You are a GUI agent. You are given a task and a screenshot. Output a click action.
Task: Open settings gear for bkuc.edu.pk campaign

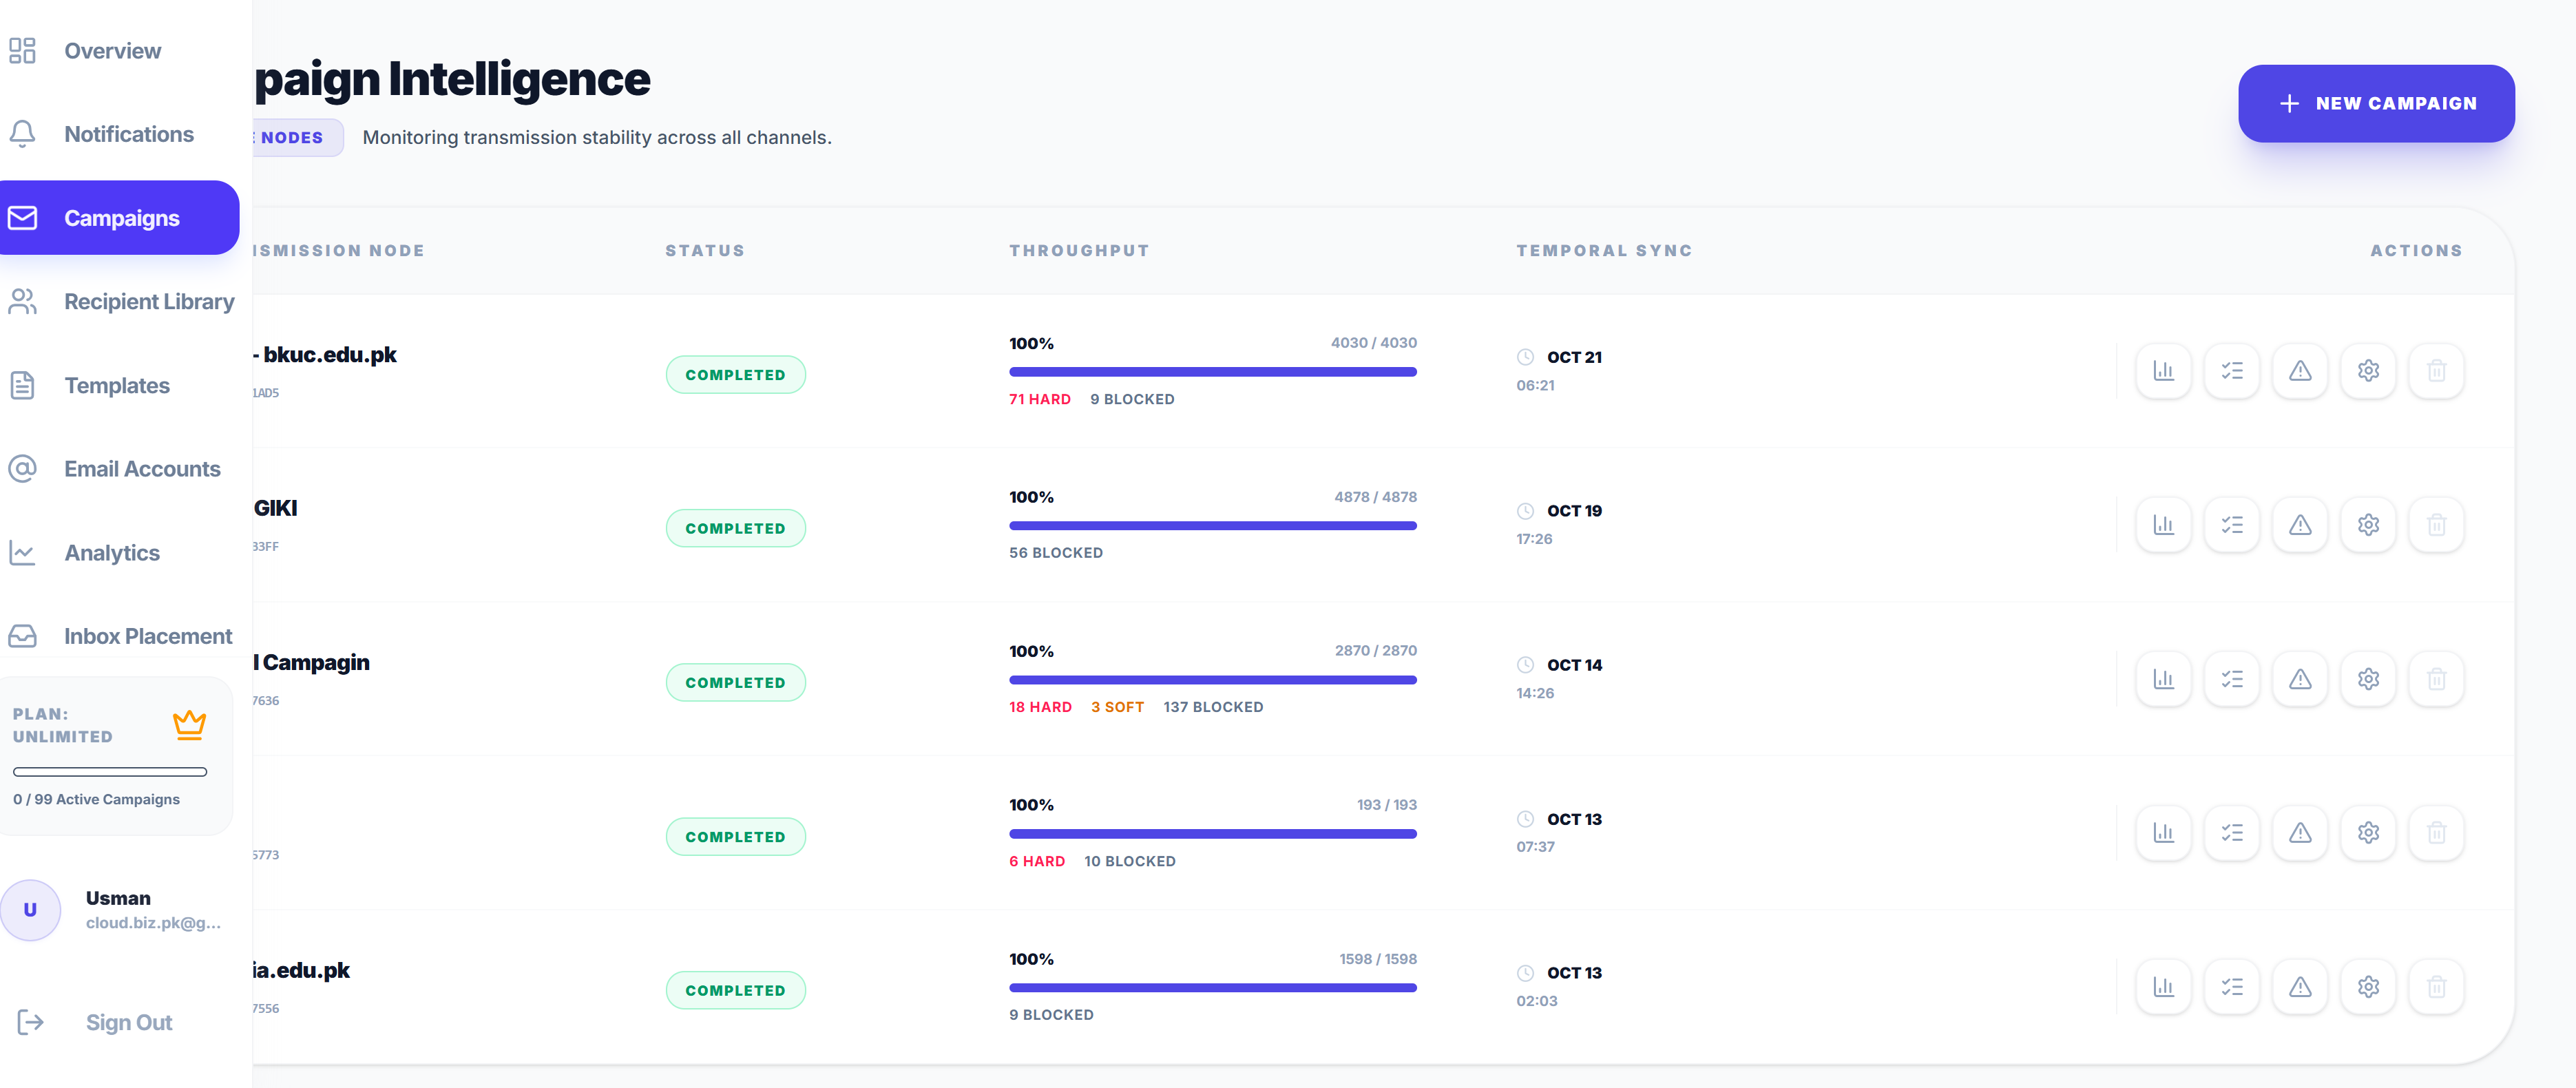tap(2367, 371)
